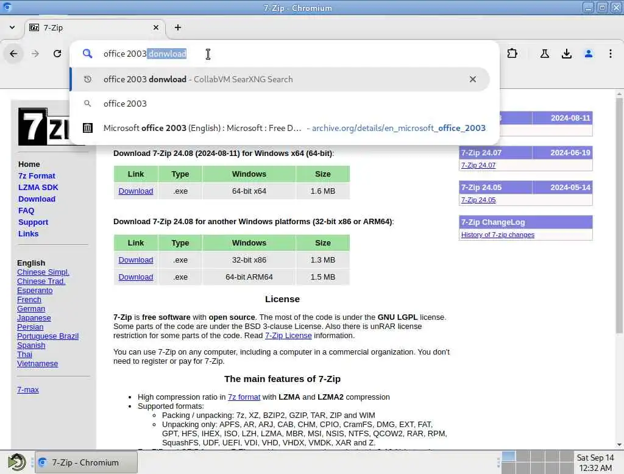The width and height of the screenshot is (624, 474).
Task: Close the 7-Zip tab
Action: tap(156, 27)
